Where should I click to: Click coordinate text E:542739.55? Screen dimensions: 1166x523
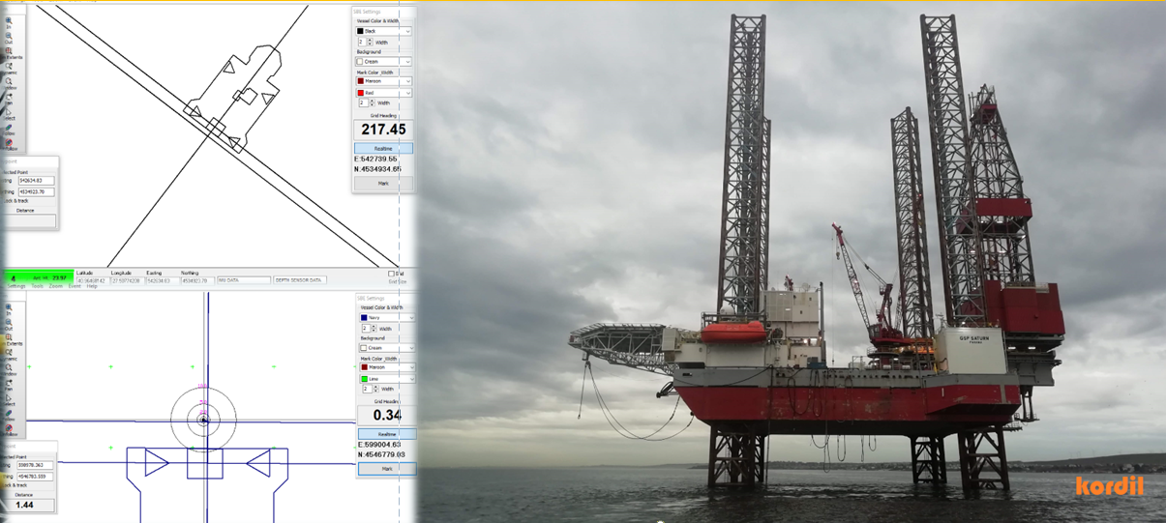click(375, 159)
